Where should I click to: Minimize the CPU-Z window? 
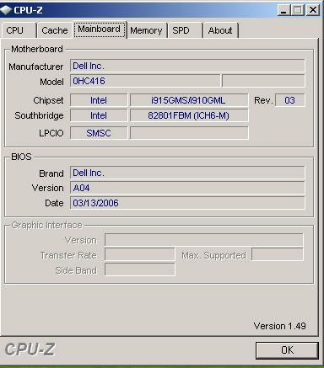tap(283, 10)
